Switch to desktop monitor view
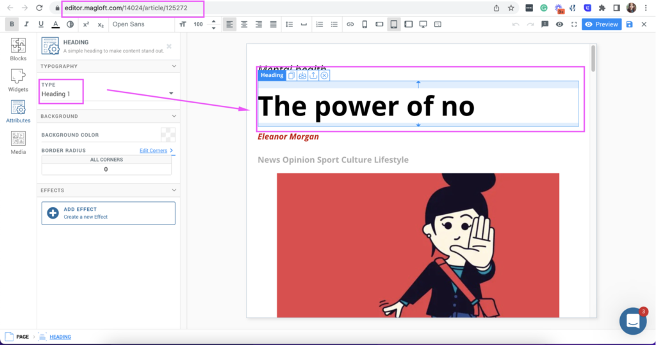Image resolution: width=656 pixels, height=345 pixels. (x=423, y=24)
